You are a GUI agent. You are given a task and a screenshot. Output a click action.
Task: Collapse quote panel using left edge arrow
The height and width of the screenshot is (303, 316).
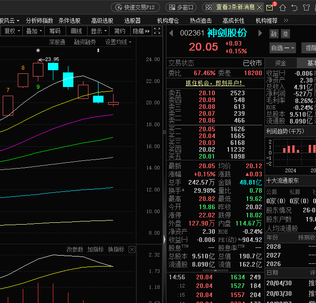[165, 239]
